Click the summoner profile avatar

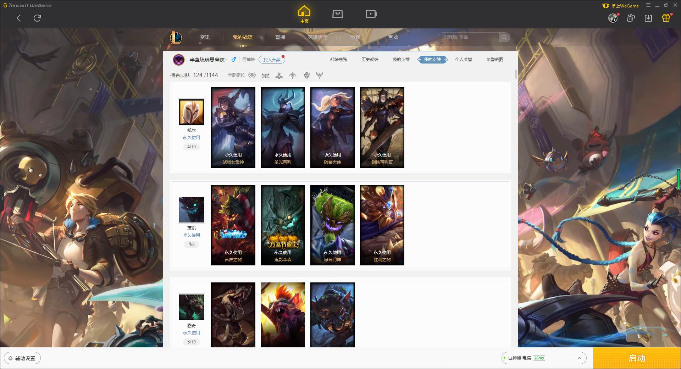point(179,60)
